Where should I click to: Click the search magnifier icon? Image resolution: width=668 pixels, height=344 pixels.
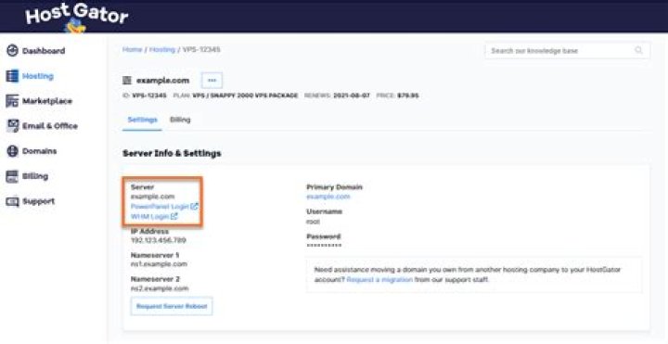638,50
